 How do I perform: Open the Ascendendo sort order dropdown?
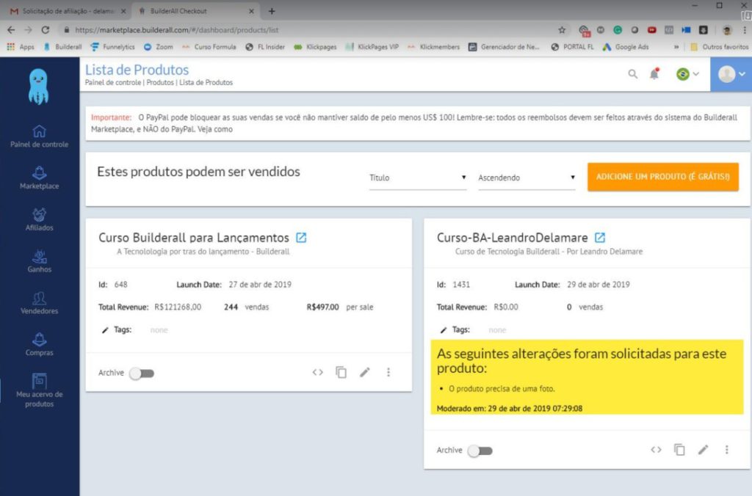(x=527, y=178)
